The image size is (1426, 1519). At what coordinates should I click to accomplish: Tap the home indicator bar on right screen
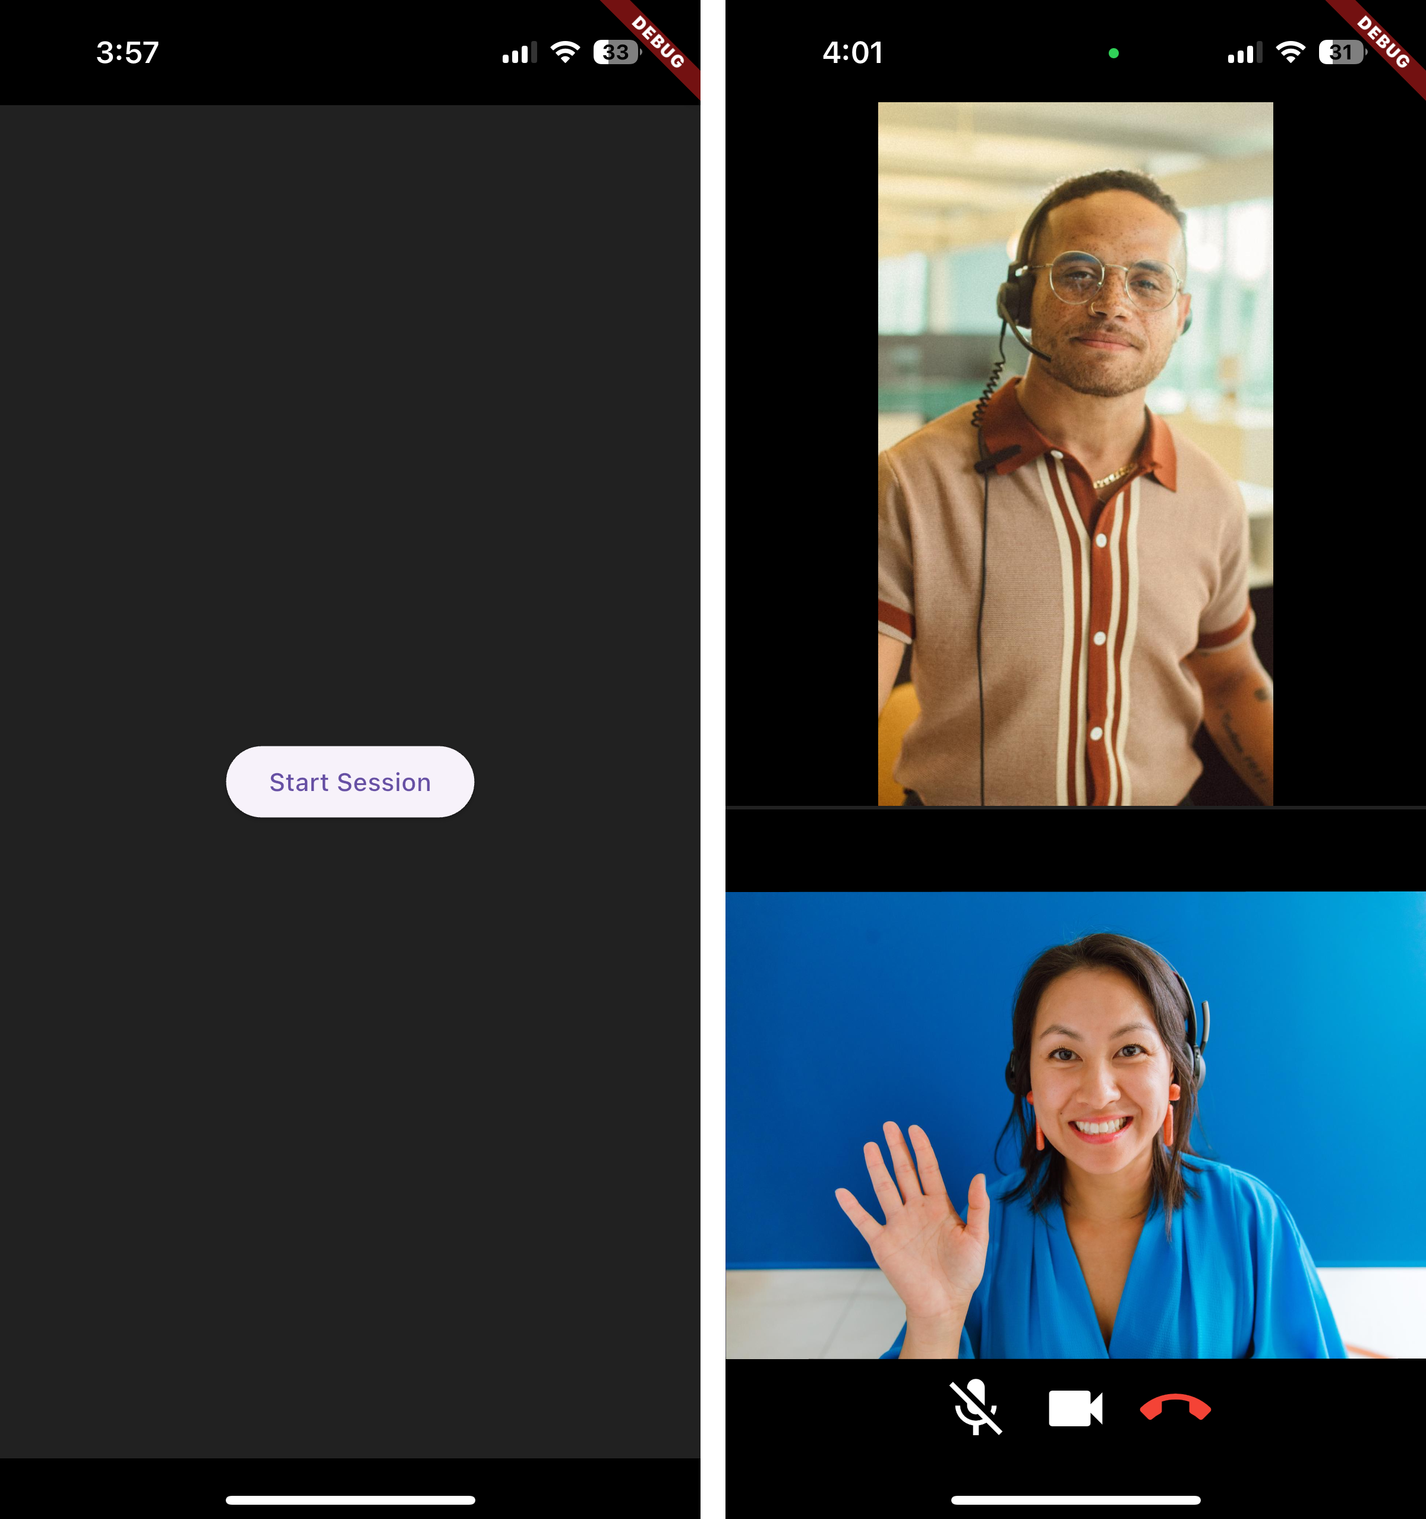click(x=1075, y=1500)
